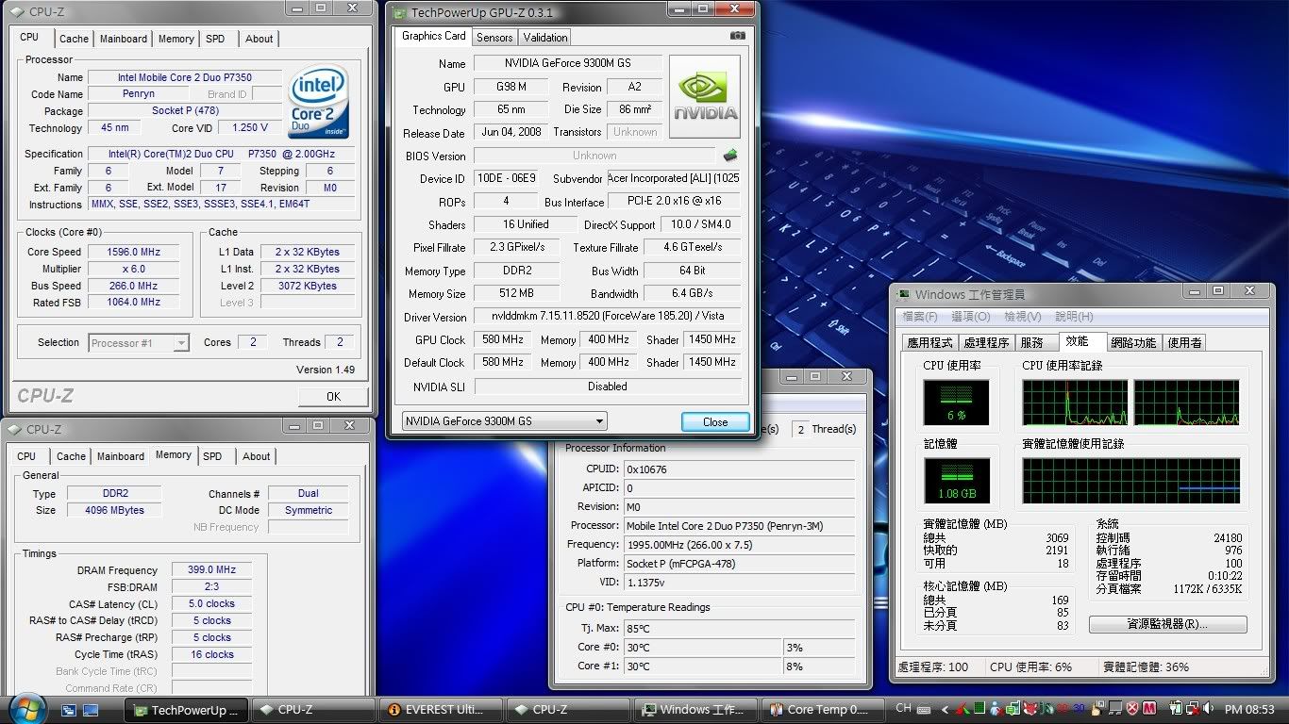Click the CPUID 0x10676 field in Core Temp
Screen dimensions: 1289x724
pyautogui.click(x=740, y=469)
